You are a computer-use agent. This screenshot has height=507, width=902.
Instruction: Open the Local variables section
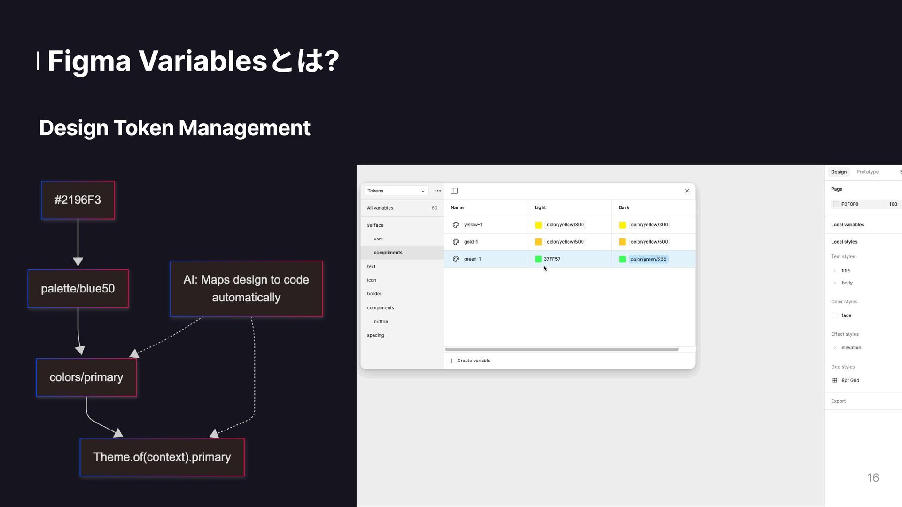click(x=848, y=224)
